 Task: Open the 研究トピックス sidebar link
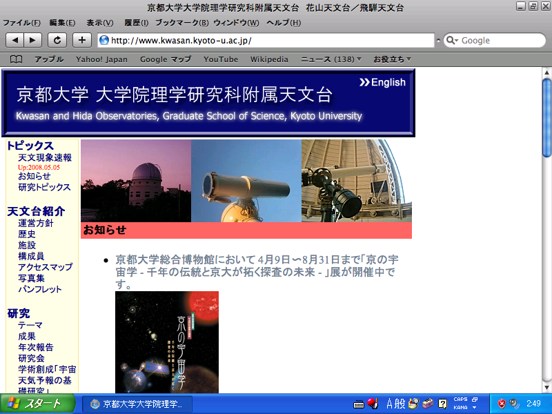click(x=44, y=187)
